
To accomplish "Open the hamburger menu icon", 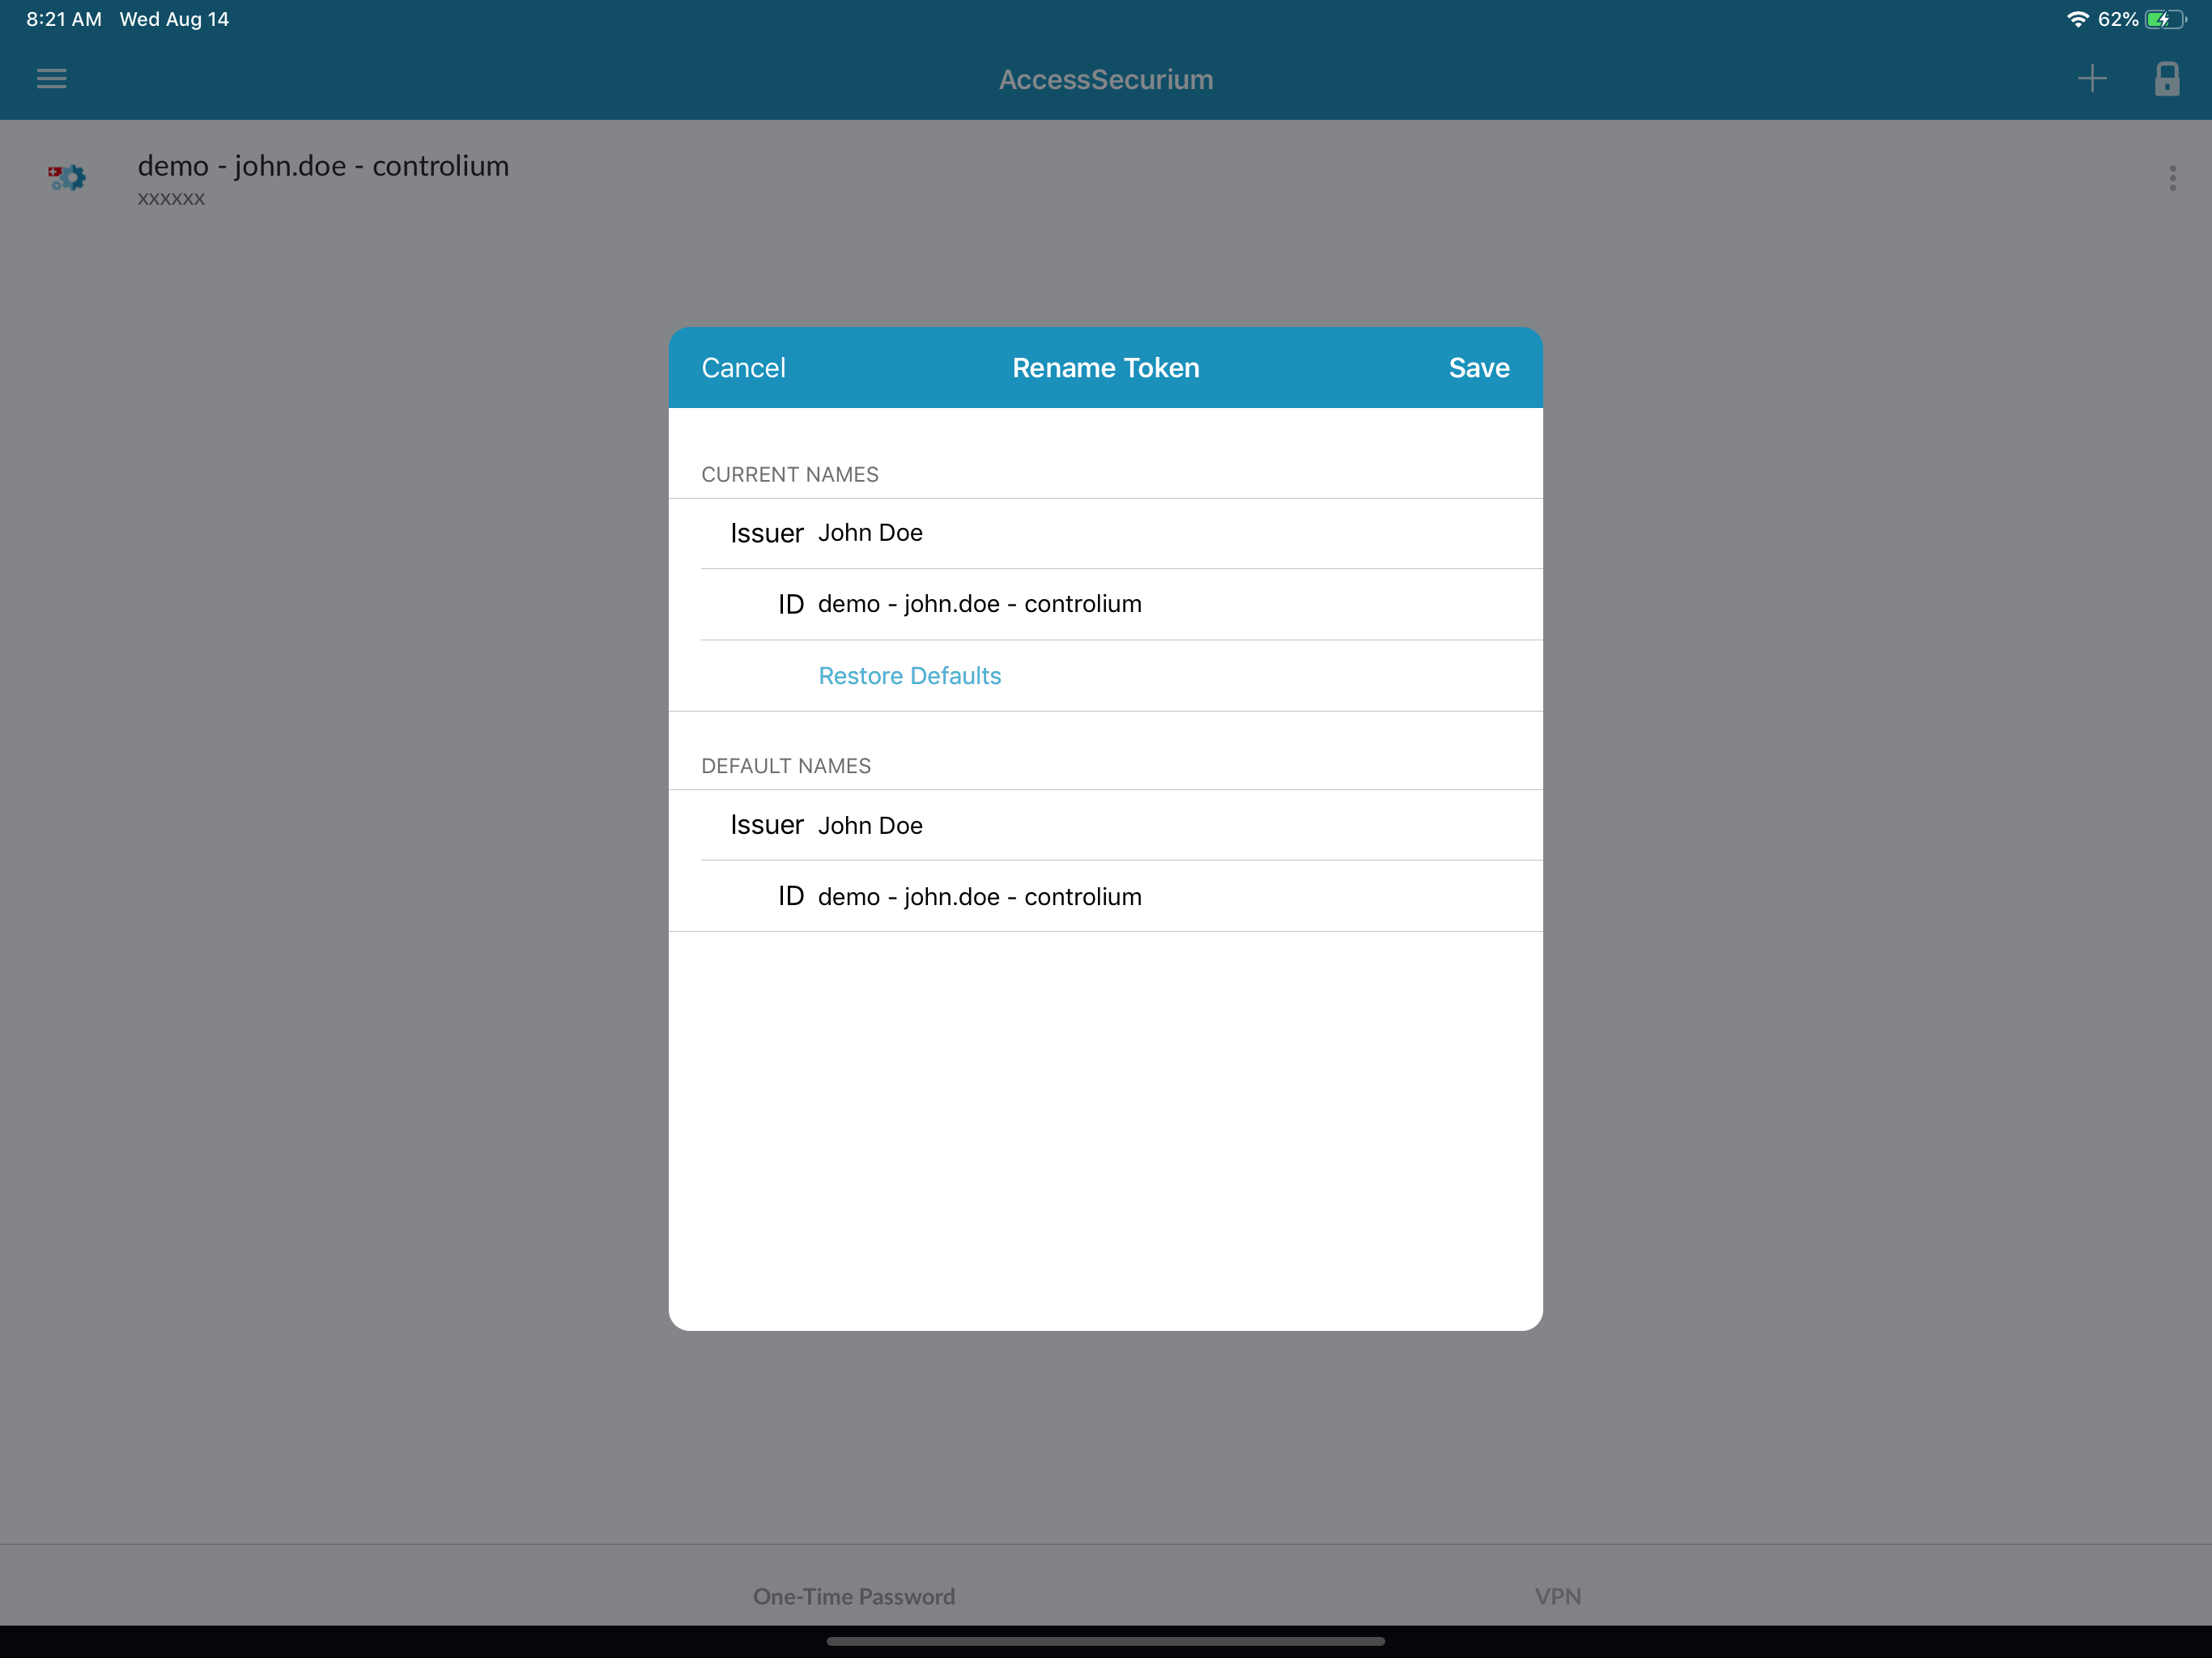I will coord(52,79).
